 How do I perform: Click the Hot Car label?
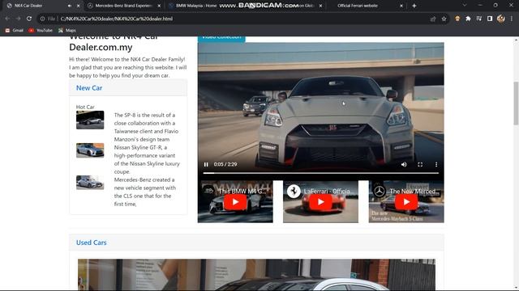[x=85, y=107]
